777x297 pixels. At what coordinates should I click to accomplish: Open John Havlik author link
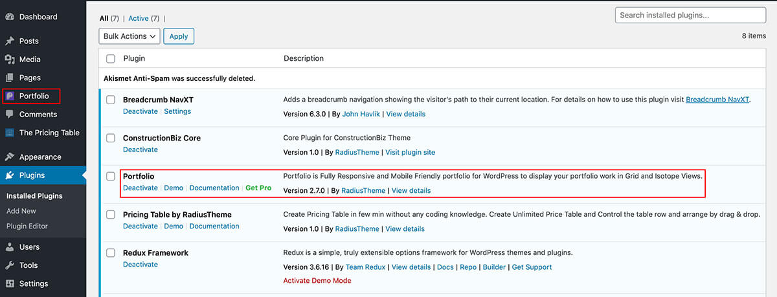(x=361, y=114)
